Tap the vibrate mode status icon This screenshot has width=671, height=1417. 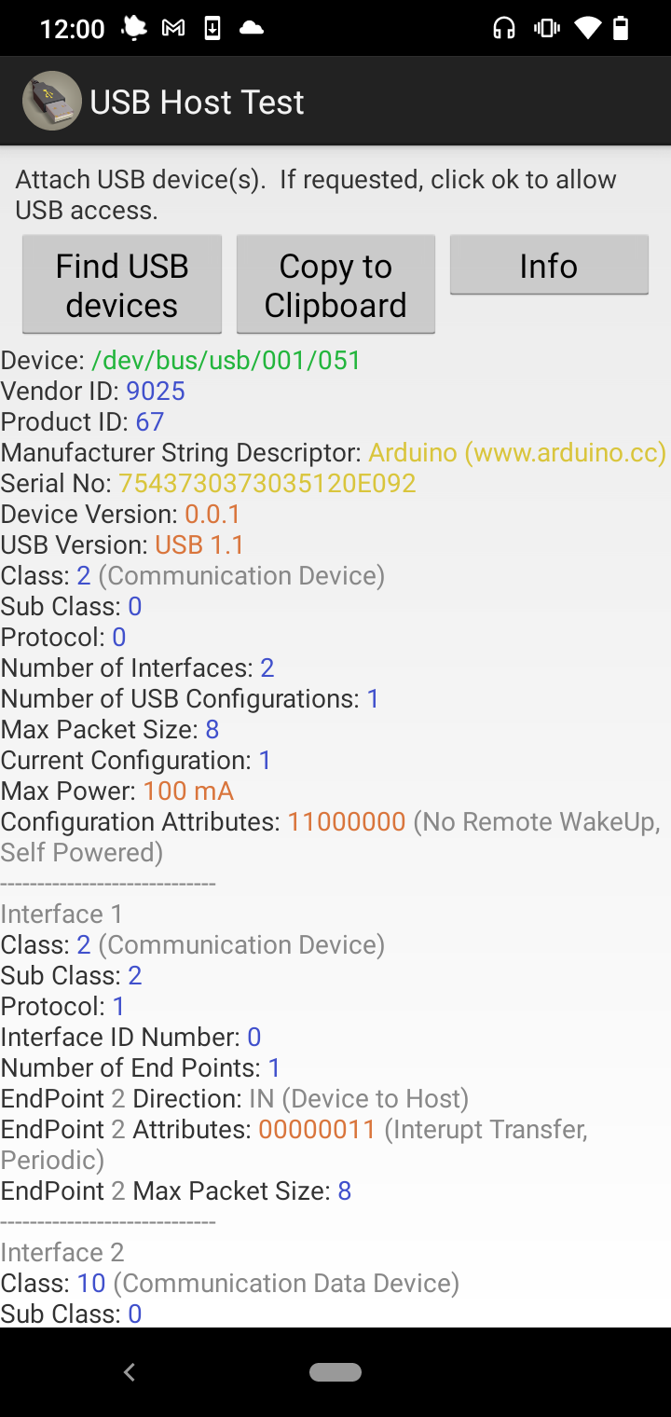click(546, 29)
